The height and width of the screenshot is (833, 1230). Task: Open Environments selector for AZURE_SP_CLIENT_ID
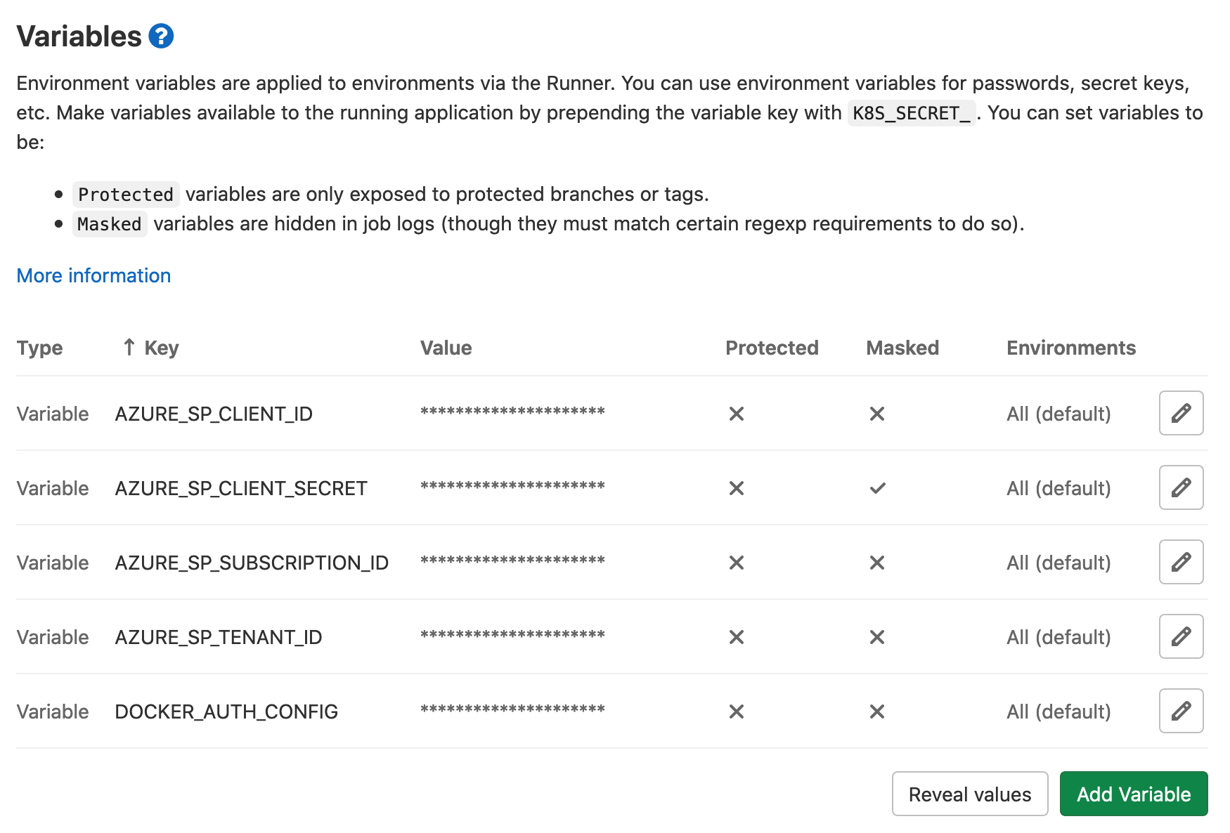(x=1059, y=413)
